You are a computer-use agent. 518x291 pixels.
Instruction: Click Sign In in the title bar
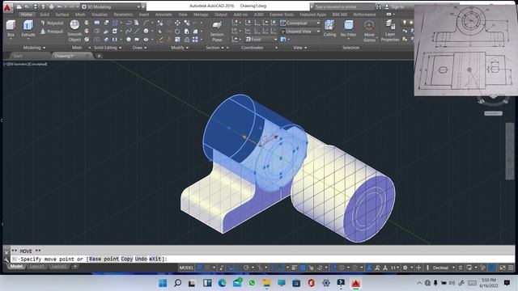coord(397,6)
